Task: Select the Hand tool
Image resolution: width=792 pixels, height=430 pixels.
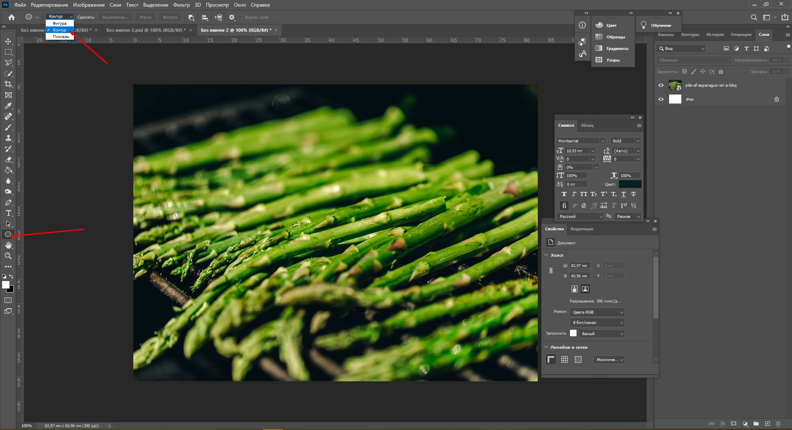Action: click(x=8, y=245)
